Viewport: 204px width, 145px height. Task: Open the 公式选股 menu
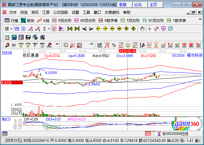(61, 13)
